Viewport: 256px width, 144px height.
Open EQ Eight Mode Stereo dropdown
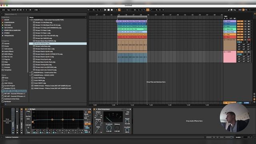coord(87,116)
